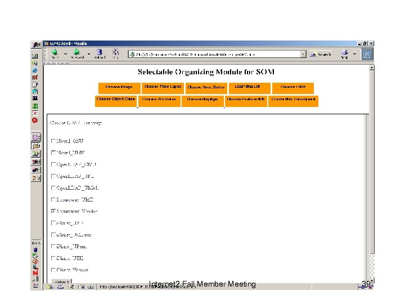Open the Back button history dropdown arrow
Viewport: 405px width, 304px height.
[x=65, y=54]
